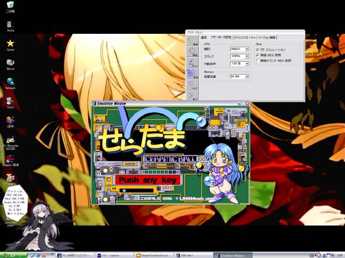Switch to T98-Next taskbar button
Image resolution: width=345 pixels, height=258 pixels.
[193, 256]
